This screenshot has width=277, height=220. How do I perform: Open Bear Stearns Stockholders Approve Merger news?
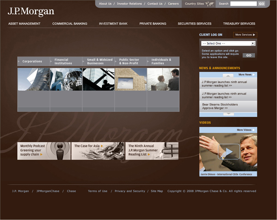(x=220, y=106)
